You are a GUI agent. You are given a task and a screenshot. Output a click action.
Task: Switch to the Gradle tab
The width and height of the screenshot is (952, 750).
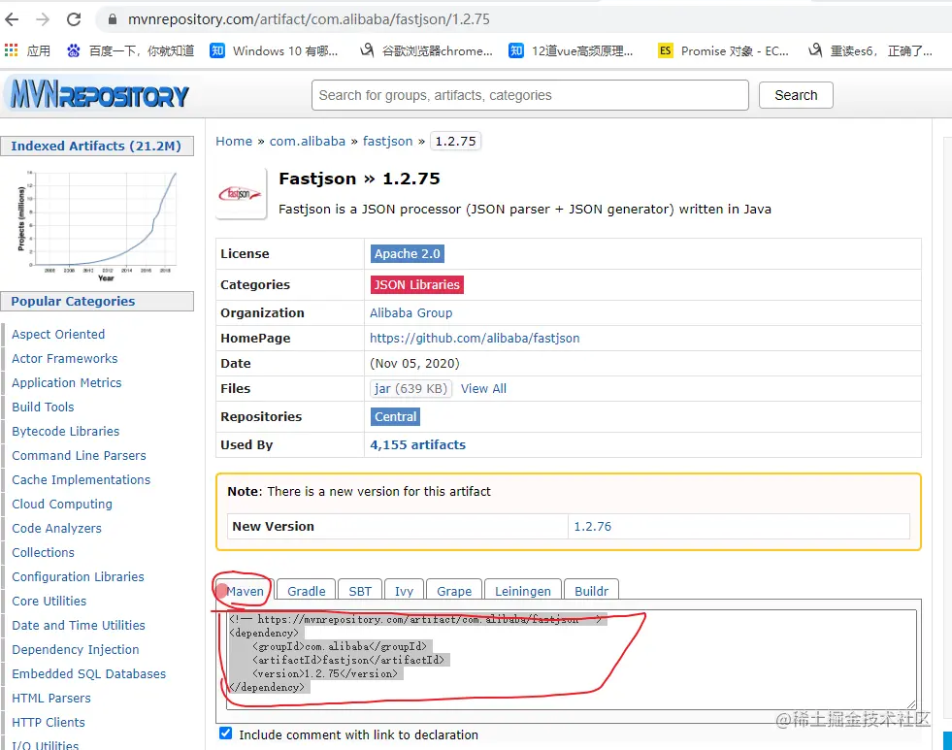(x=306, y=591)
